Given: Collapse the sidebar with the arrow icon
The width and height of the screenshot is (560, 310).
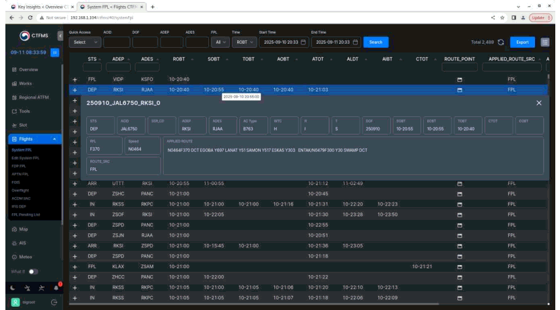Looking at the screenshot, I should click(60, 36).
